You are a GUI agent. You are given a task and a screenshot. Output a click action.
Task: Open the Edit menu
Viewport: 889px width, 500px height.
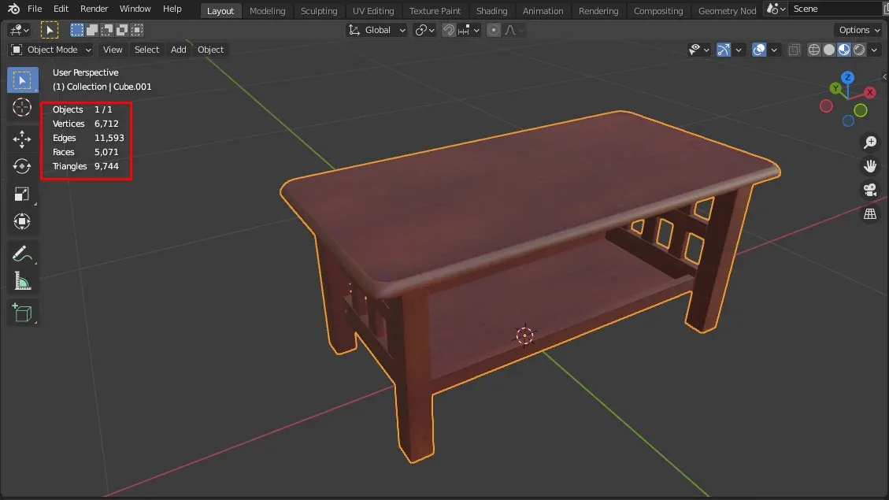61,9
